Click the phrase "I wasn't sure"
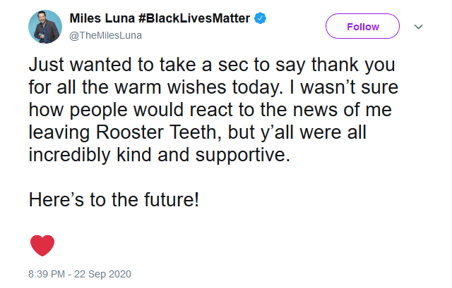This screenshot has height=288, width=452. point(344,87)
